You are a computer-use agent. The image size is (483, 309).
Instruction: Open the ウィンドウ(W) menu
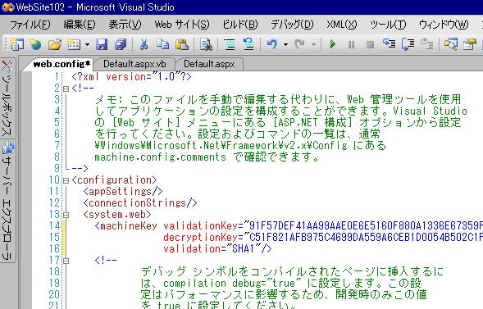coord(444,25)
